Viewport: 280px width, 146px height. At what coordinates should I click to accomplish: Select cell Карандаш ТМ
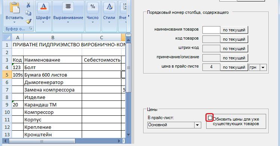tap(53, 105)
